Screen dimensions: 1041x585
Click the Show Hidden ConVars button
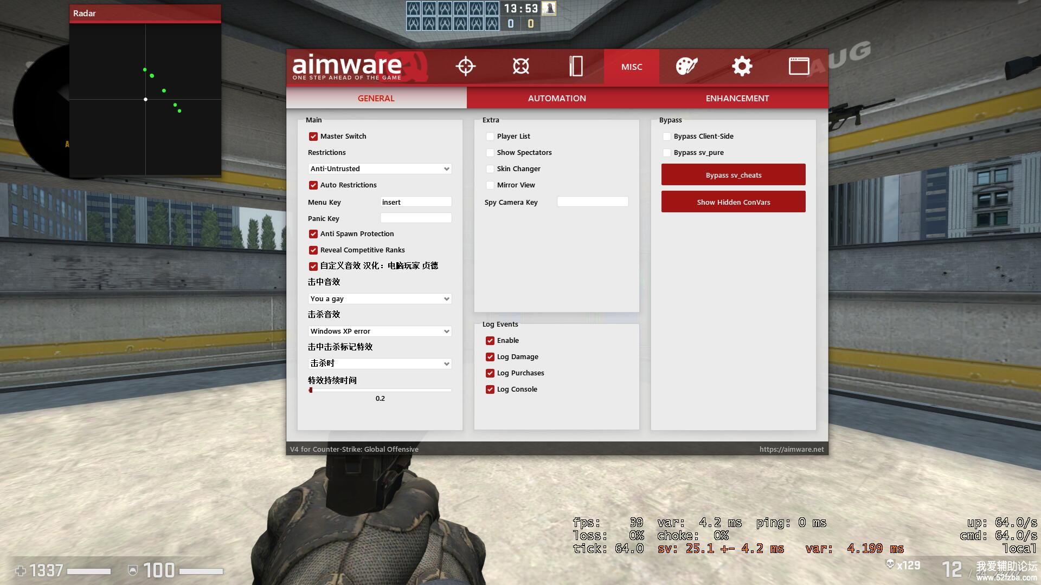[x=733, y=202]
